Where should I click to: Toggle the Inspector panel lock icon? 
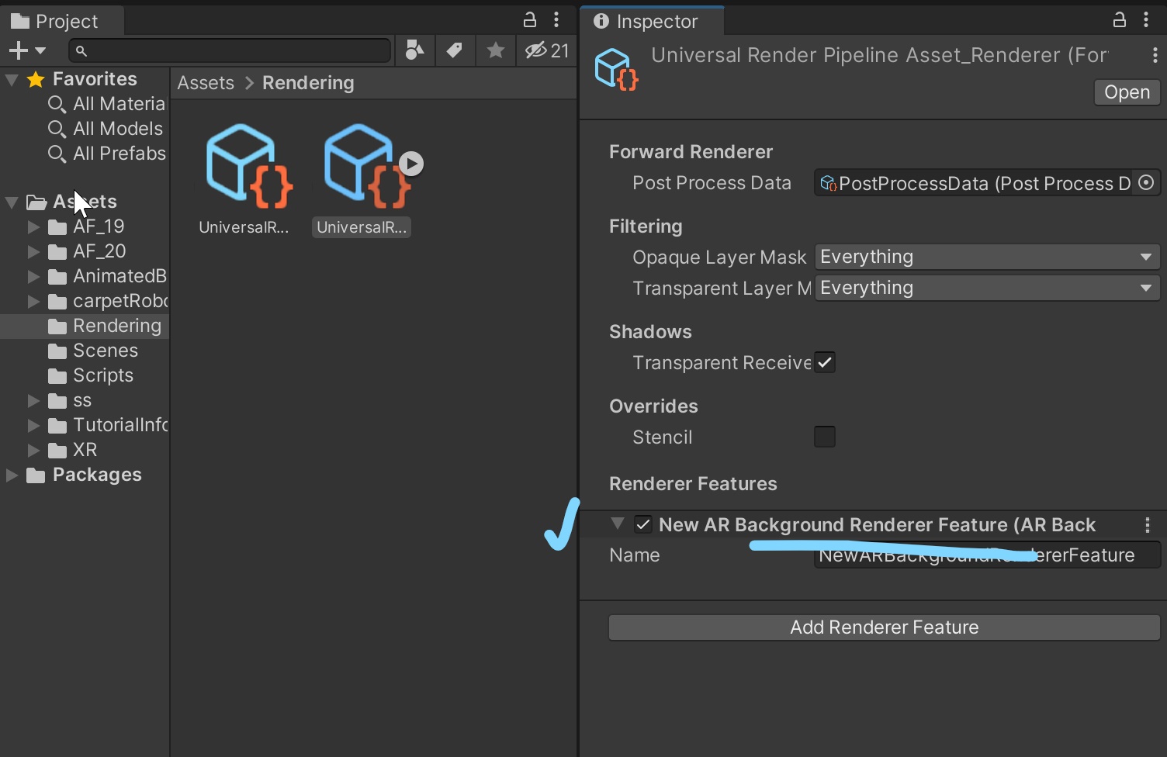[x=1120, y=20]
